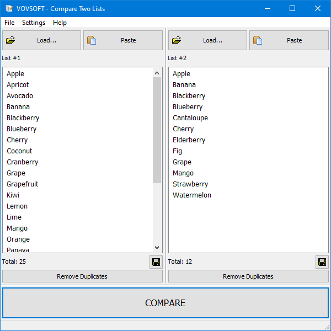The width and height of the screenshot is (331, 331).
Task: Select Cantaloupe in List #2
Action: 190,118
